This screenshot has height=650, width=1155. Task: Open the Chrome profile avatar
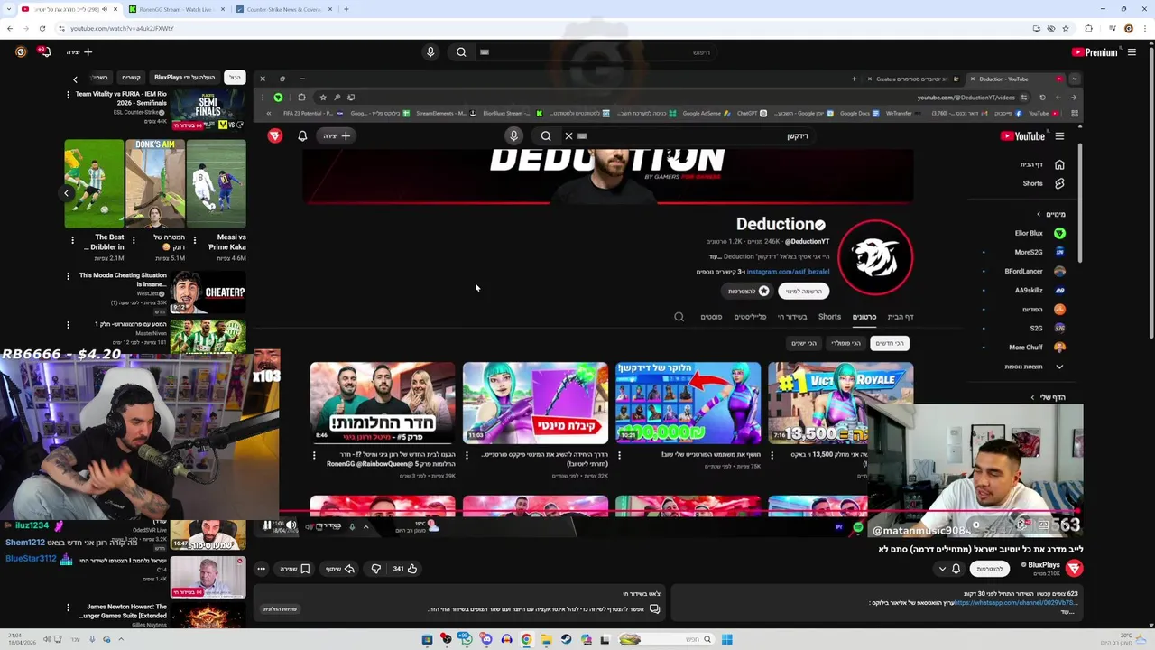pyautogui.click(x=1128, y=28)
